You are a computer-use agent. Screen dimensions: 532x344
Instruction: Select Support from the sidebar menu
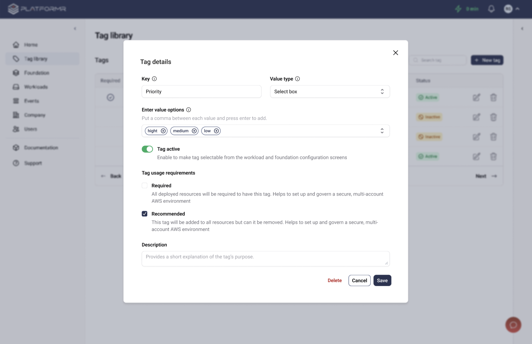tap(33, 163)
